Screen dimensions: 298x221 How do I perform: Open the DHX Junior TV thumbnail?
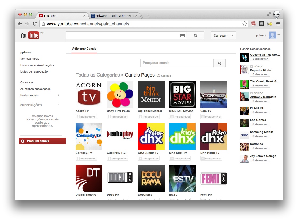[x=151, y=136]
